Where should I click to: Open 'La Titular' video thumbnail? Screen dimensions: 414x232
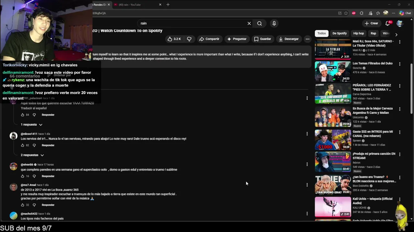pyautogui.click(x=333, y=49)
